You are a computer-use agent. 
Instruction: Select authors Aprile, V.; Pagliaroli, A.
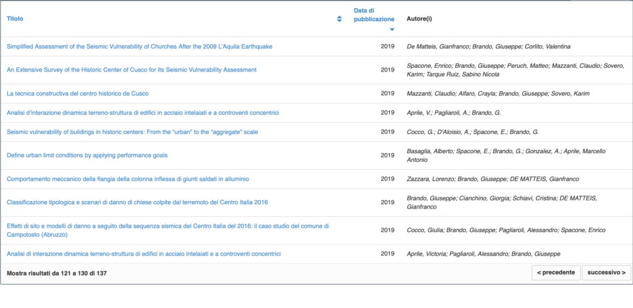pyautogui.click(x=454, y=113)
